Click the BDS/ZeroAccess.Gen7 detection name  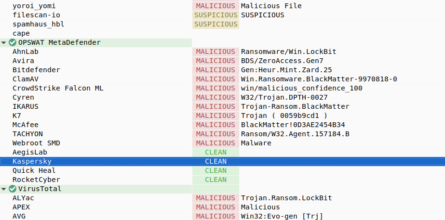point(282,61)
